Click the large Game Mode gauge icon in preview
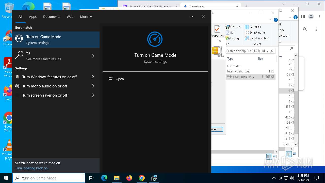This screenshot has height=183, width=325. [x=155, y=39]
